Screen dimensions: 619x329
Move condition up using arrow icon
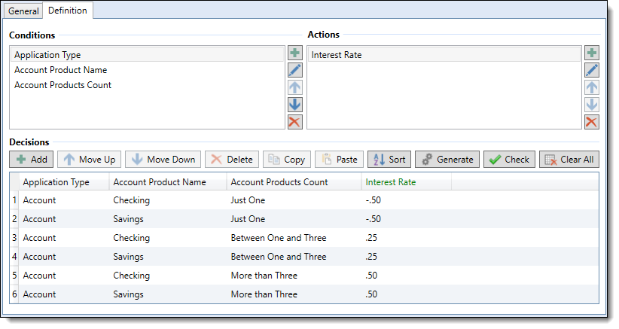[295, 87]
